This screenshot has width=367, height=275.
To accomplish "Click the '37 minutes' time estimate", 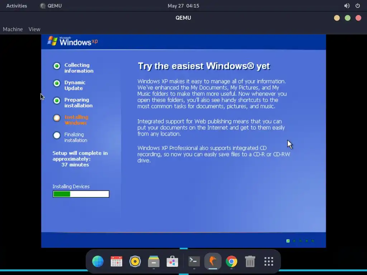I will (x=75, y=165).
